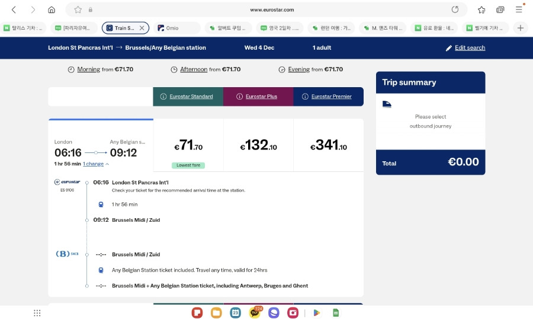533x319 pixels.
Task: Switch to the 알버트 쿠입 tab
Action: pos(228,28)
